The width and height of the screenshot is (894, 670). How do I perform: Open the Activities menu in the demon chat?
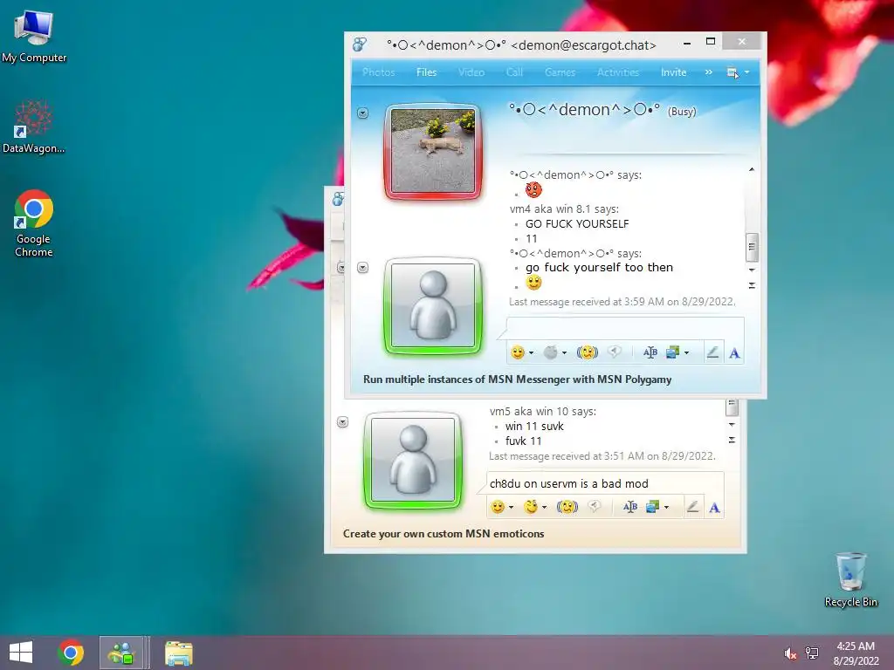coord(618,72)
